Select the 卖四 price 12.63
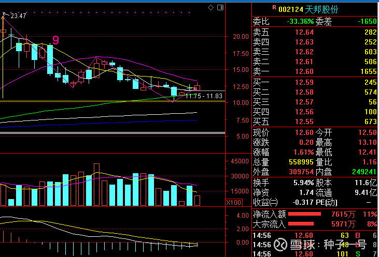 pyautogui.click(x=304, y=42)
